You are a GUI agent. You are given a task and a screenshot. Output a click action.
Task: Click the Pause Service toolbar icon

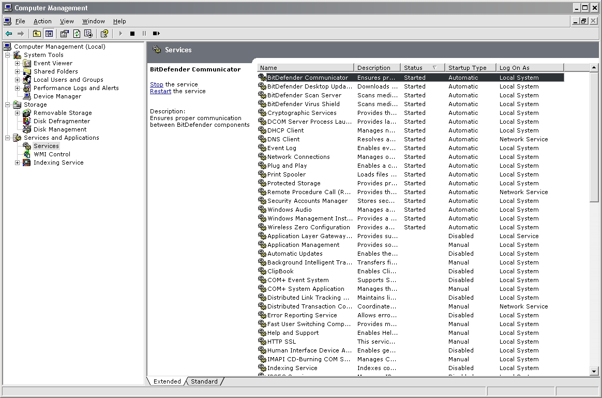pos(144,34)
